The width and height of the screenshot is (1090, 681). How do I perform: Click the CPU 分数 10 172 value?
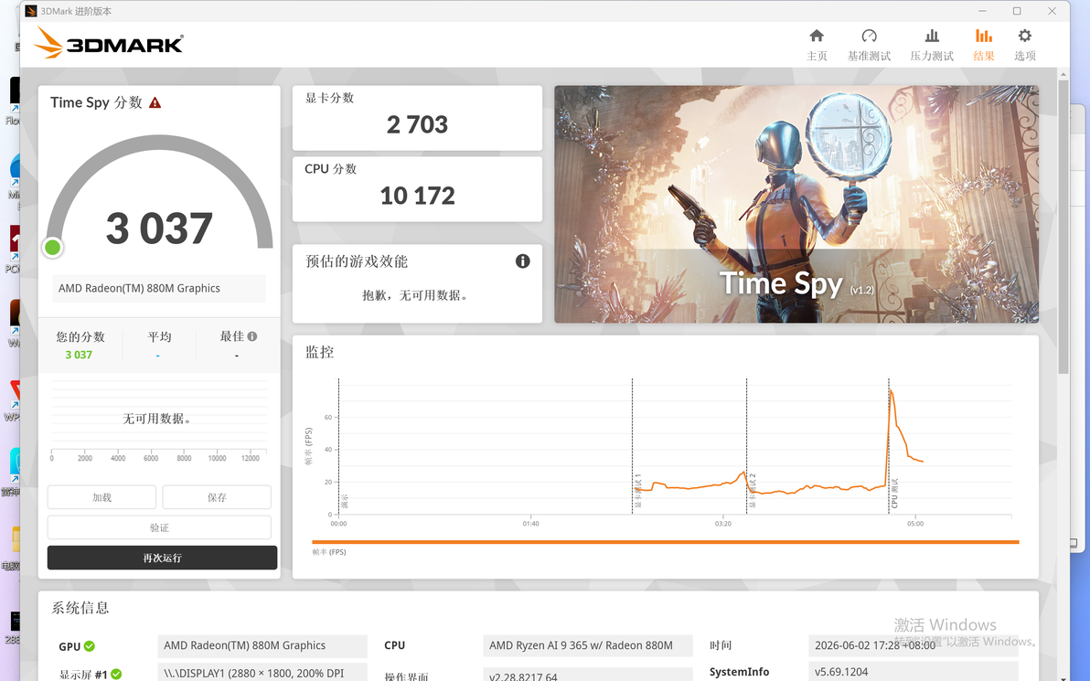coord(417,196)
